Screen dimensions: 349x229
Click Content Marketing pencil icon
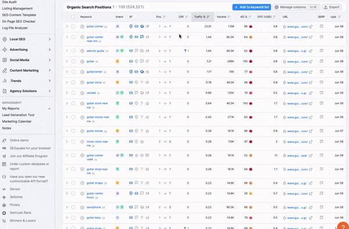(5, 70)
